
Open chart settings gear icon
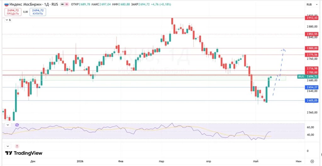tap(312, 161)
